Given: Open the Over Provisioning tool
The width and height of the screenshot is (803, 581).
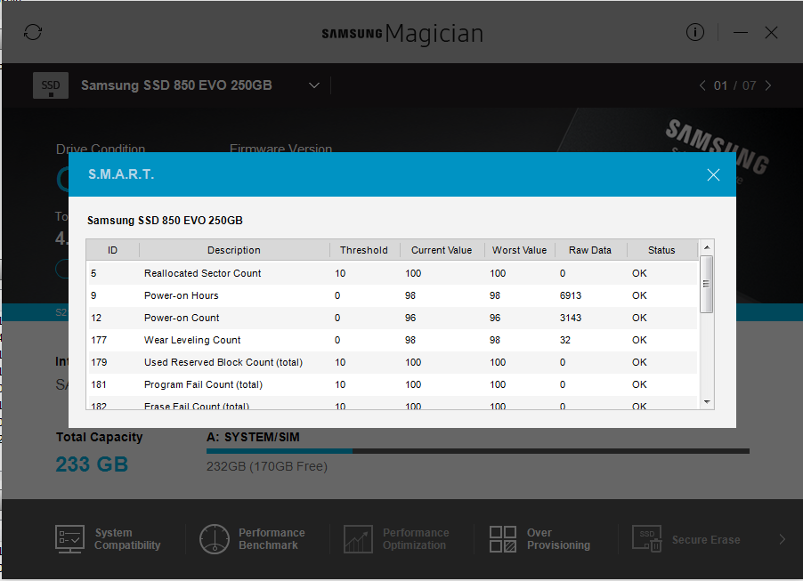Looking at the screenshot, I should click(503, 539).
